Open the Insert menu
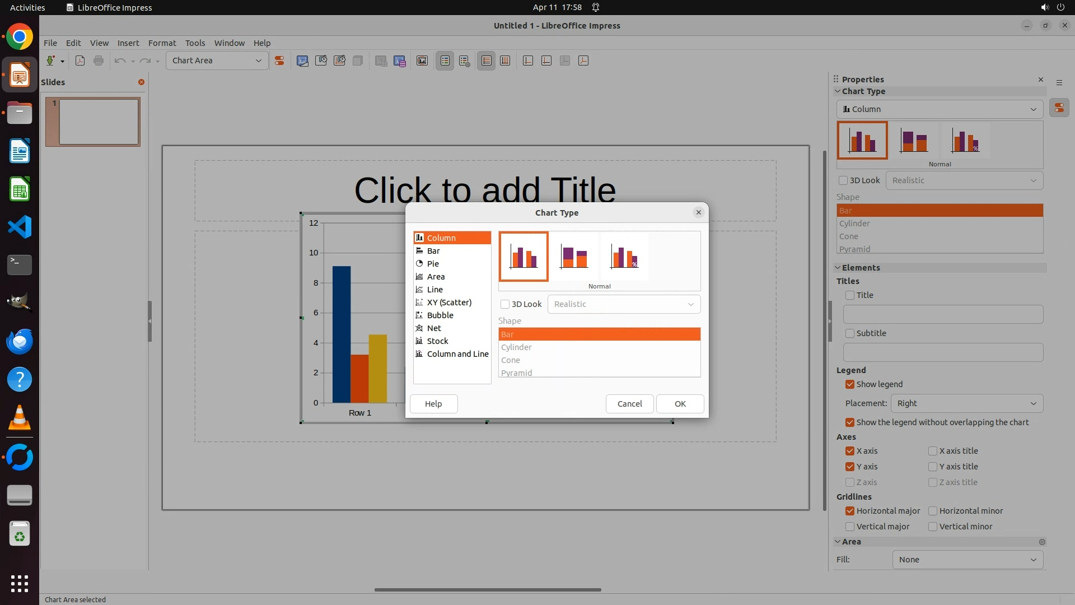The image size is (1075, 605). [x=128, y=43]
